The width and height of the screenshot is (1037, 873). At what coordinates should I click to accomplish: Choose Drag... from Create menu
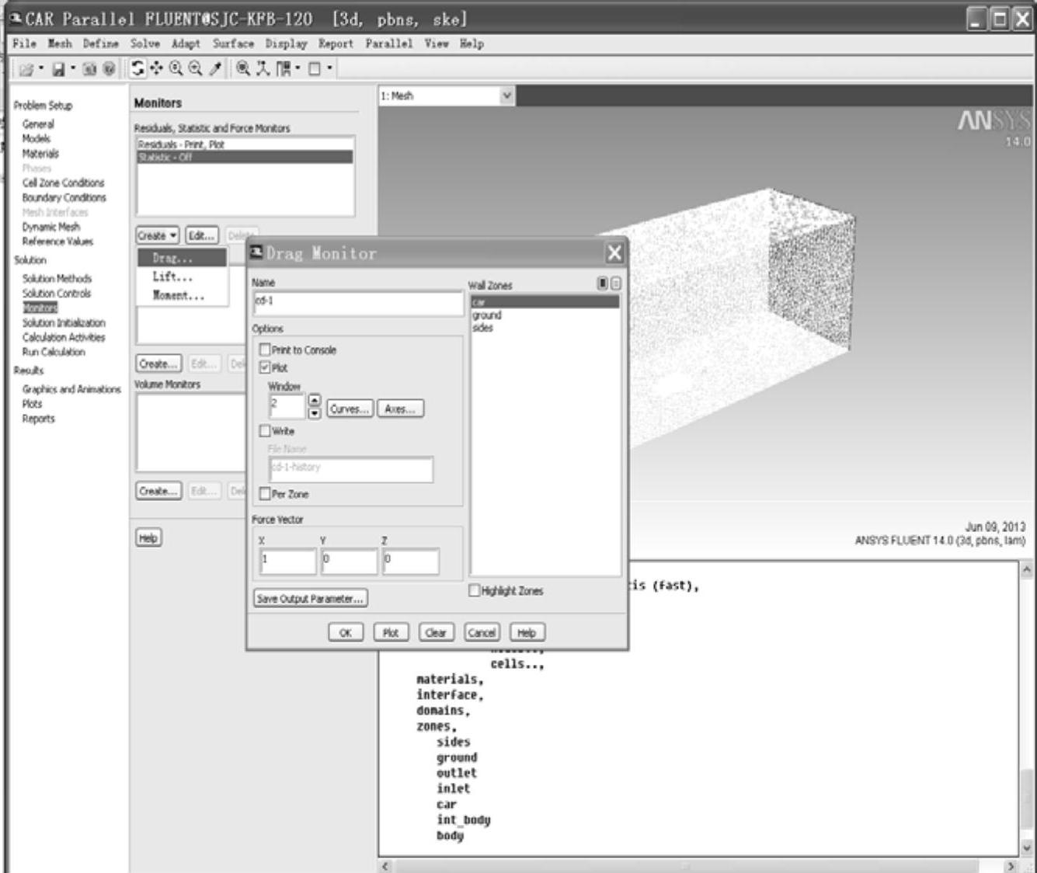point(183,258)
